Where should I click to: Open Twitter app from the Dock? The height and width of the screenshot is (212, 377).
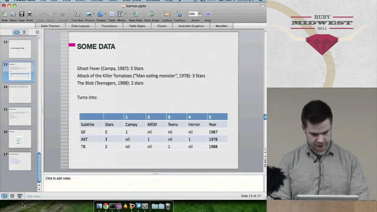[x=138, y=206]
